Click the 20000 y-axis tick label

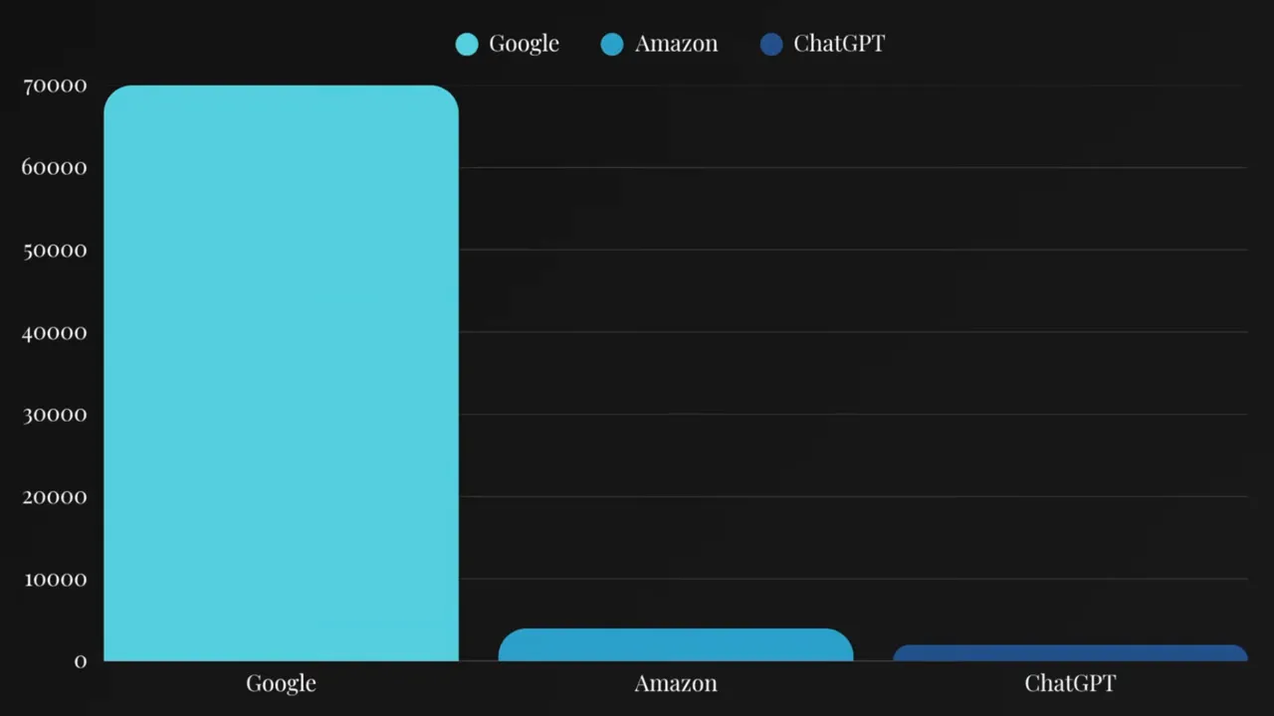point(55,497)
